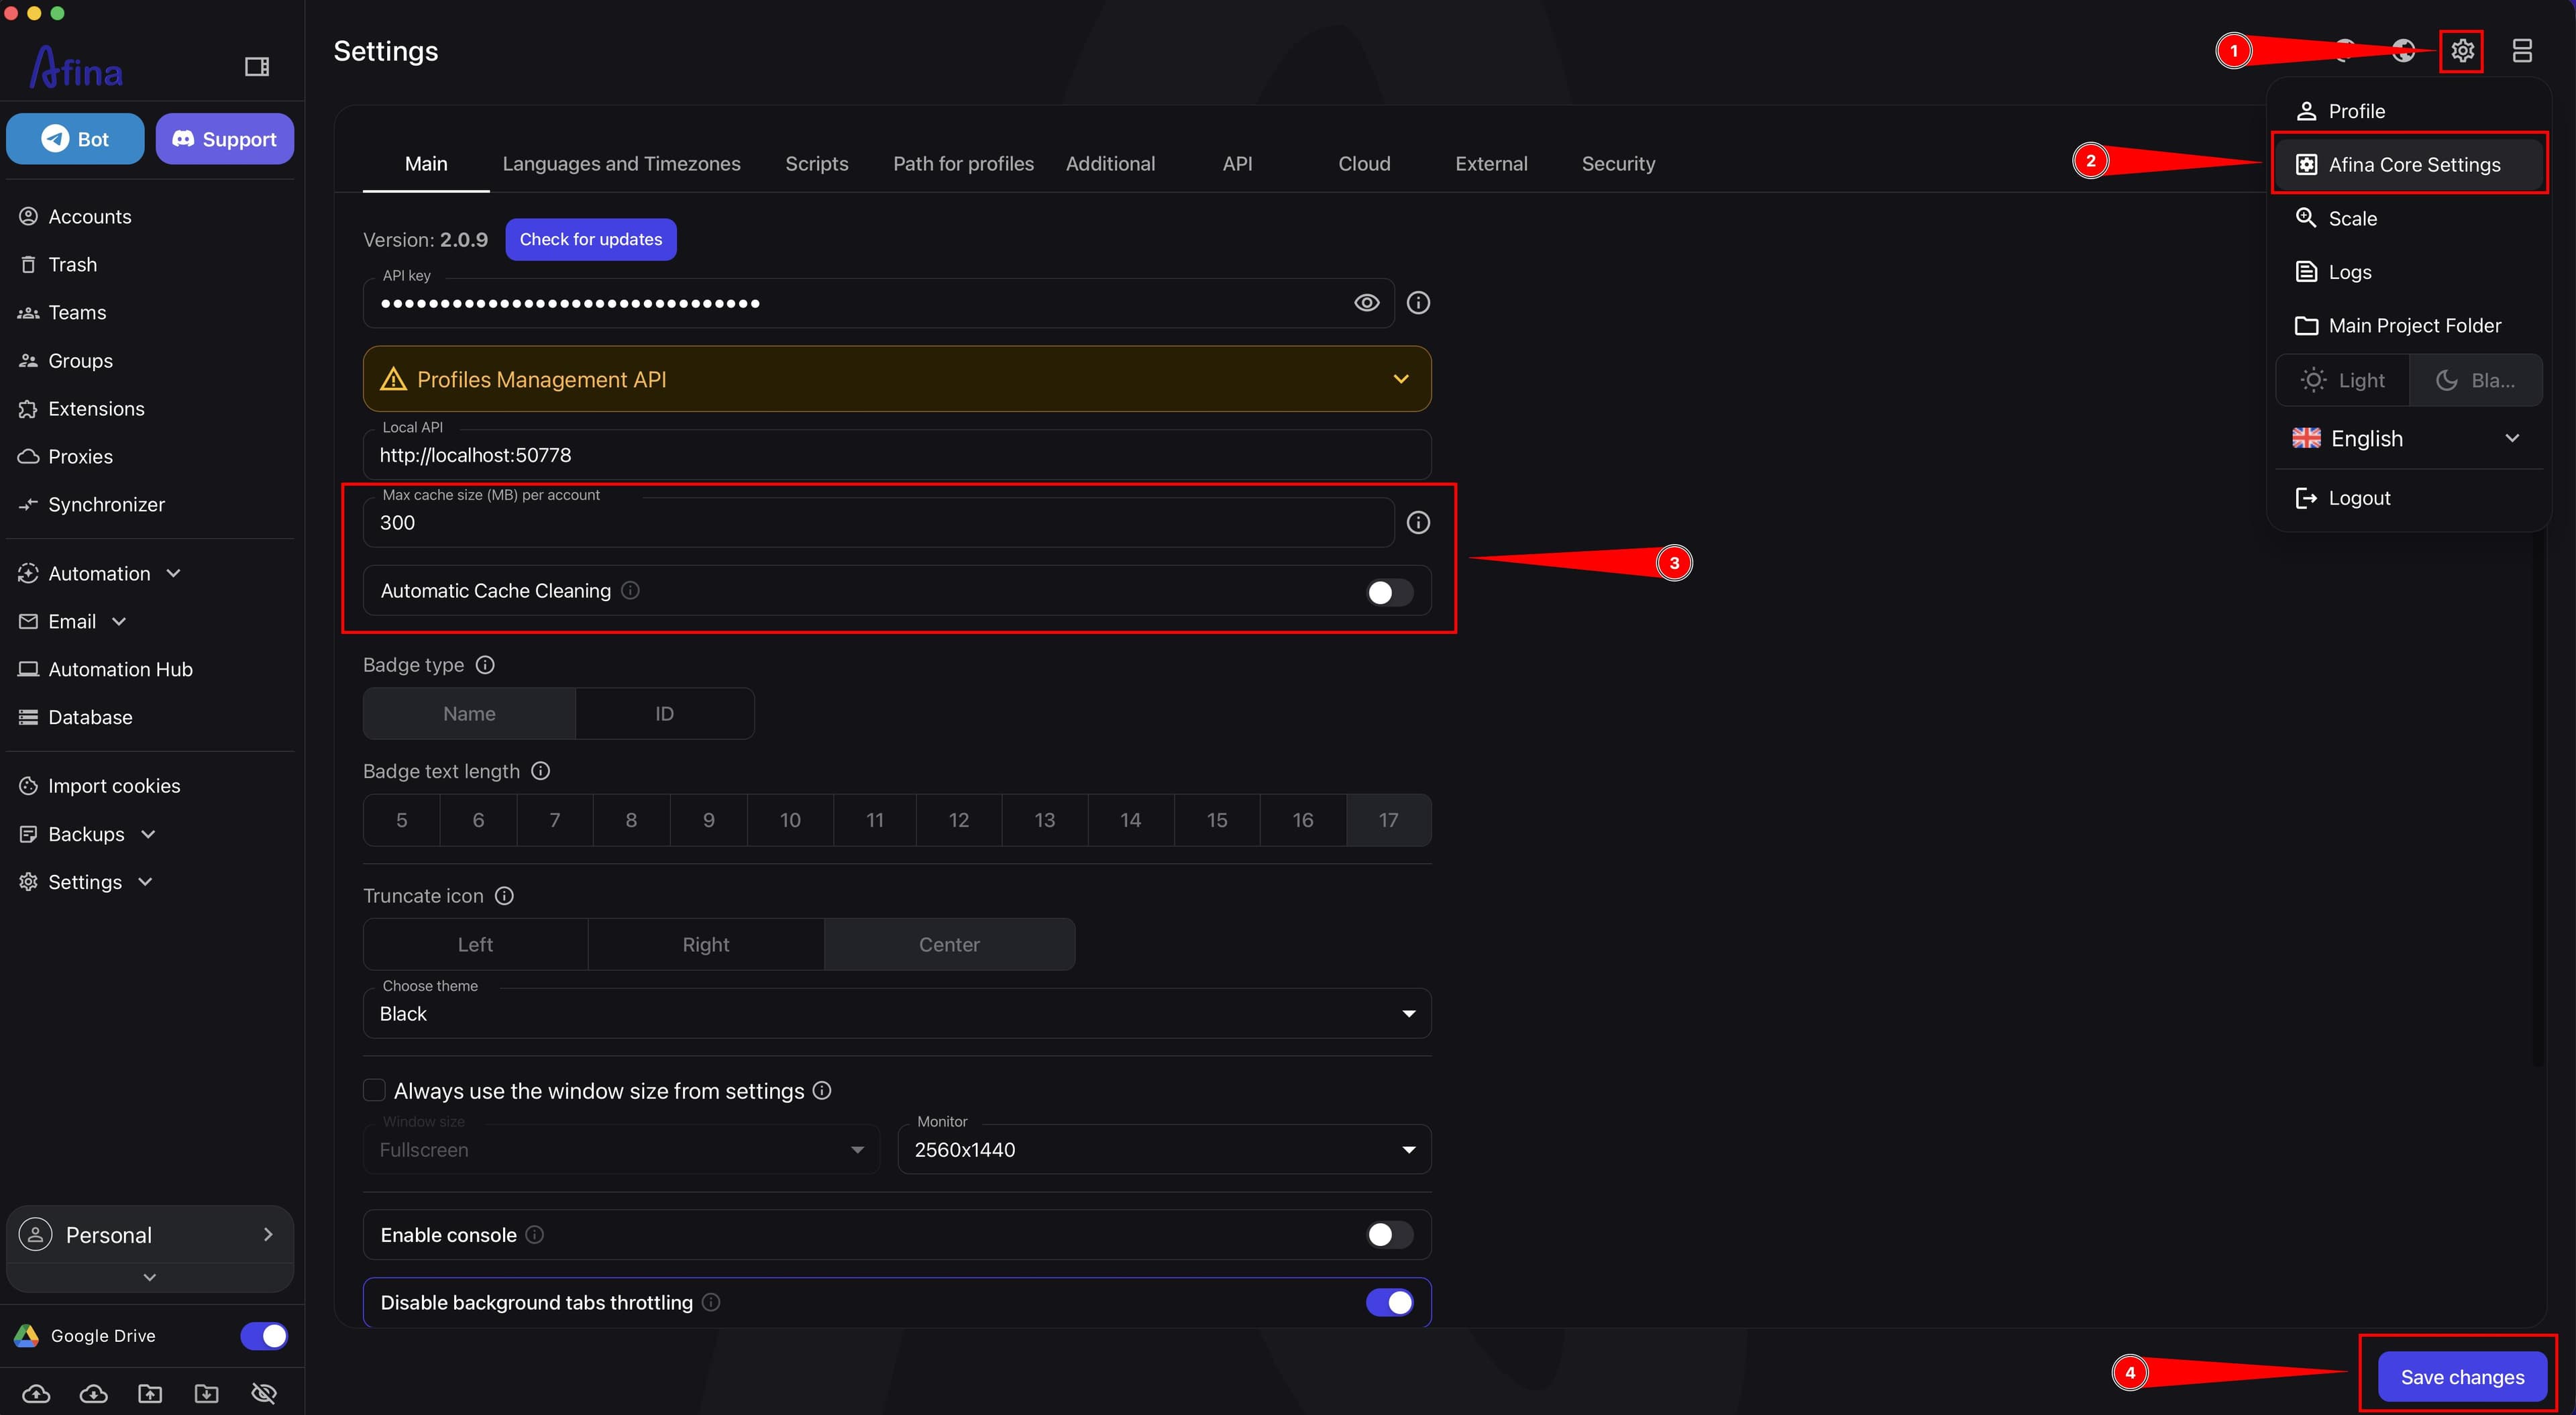Click Logout in the menu
This screenshot has height=1415, width=2576.
click(2408, 498)
